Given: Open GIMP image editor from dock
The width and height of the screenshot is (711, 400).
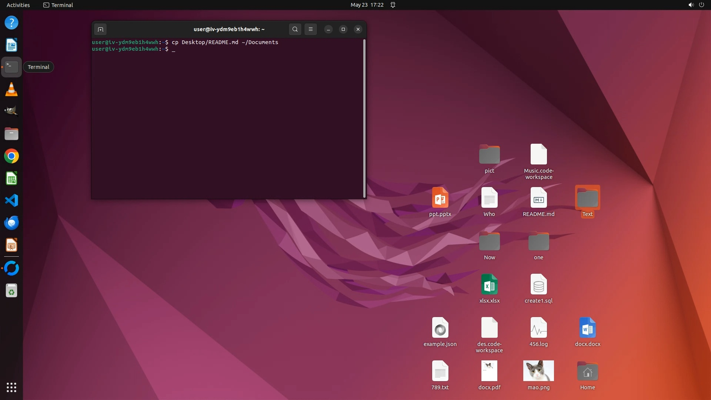Looking at the screenshot, I should coord(11,111).
